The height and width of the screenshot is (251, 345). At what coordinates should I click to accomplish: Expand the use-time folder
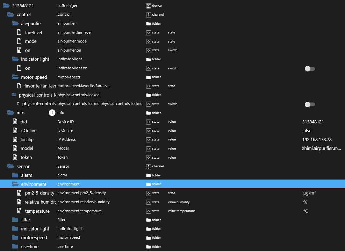point(15,246)
